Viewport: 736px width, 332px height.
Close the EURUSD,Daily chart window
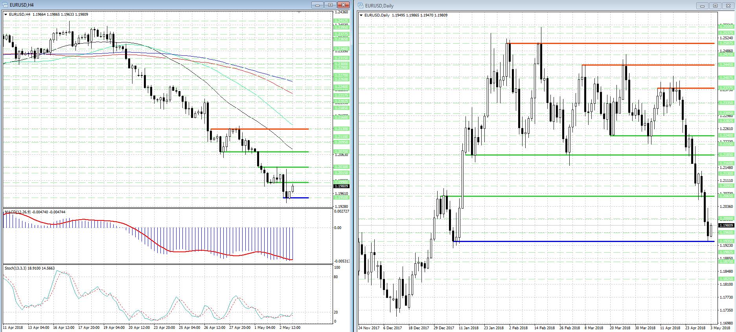tap(728, 6)
